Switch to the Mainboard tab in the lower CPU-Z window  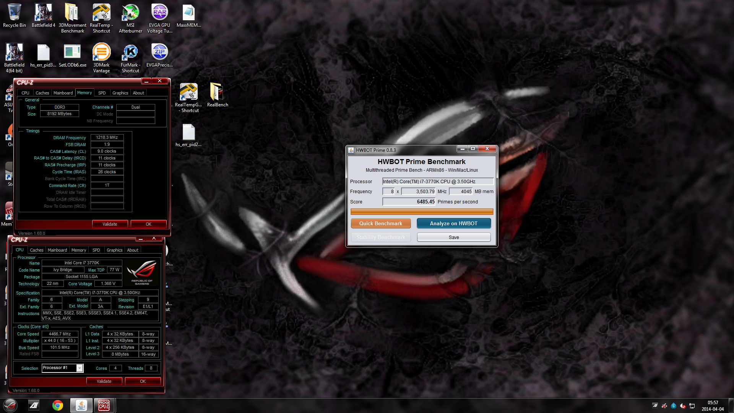(x=57, y=250)
